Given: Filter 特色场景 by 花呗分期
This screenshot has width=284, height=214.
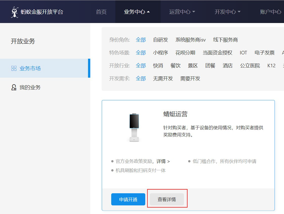Looking at the screenshot, I should pos(185,53).
